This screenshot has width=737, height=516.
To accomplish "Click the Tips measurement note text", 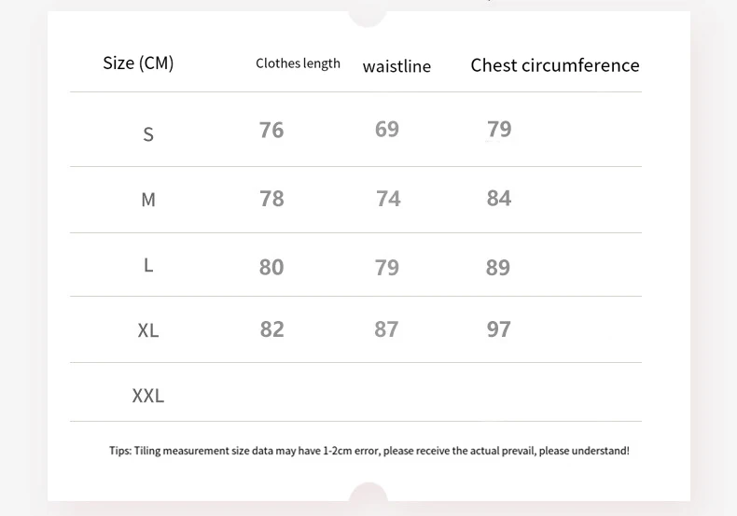I will point(369,451).
